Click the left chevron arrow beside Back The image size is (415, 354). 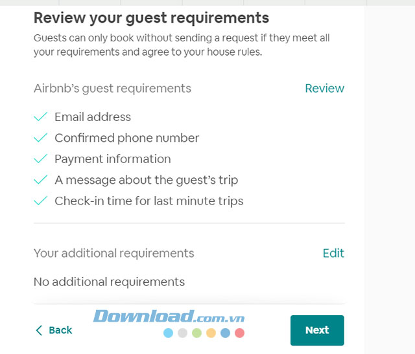click(x=39, y=331)
